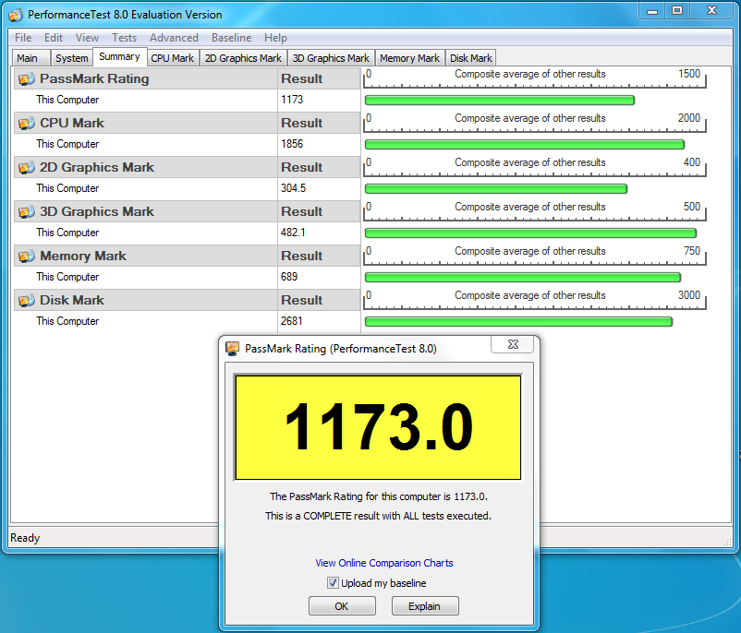Click the Disk Mark green result bar

click(518, 322)
